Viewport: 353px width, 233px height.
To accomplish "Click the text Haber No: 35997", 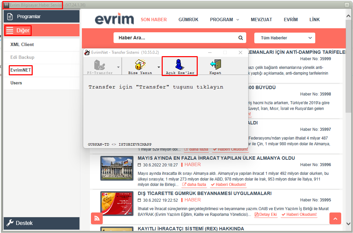I will point(316,129).
